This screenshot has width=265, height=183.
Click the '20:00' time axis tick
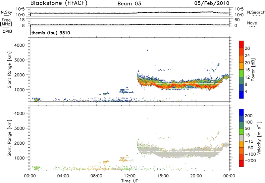coord(196,176)
